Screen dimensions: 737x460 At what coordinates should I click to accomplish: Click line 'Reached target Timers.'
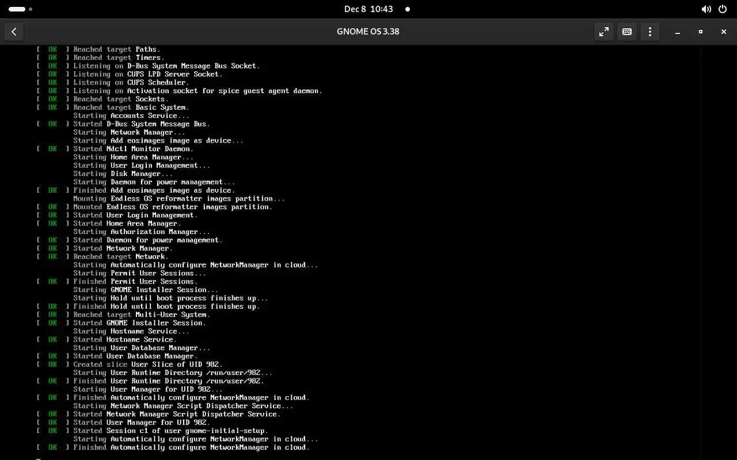(x=119, y=57)
